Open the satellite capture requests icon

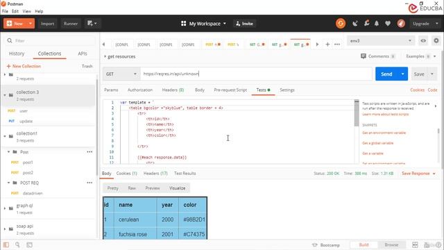tap(355, 24)
